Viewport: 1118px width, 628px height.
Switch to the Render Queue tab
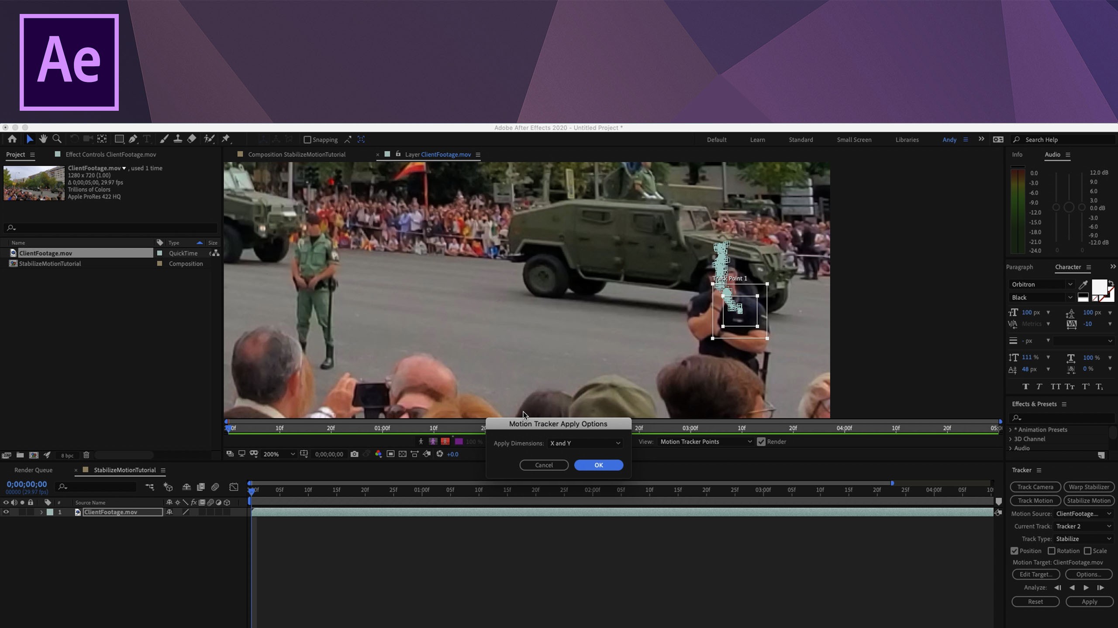pos(33,470)
